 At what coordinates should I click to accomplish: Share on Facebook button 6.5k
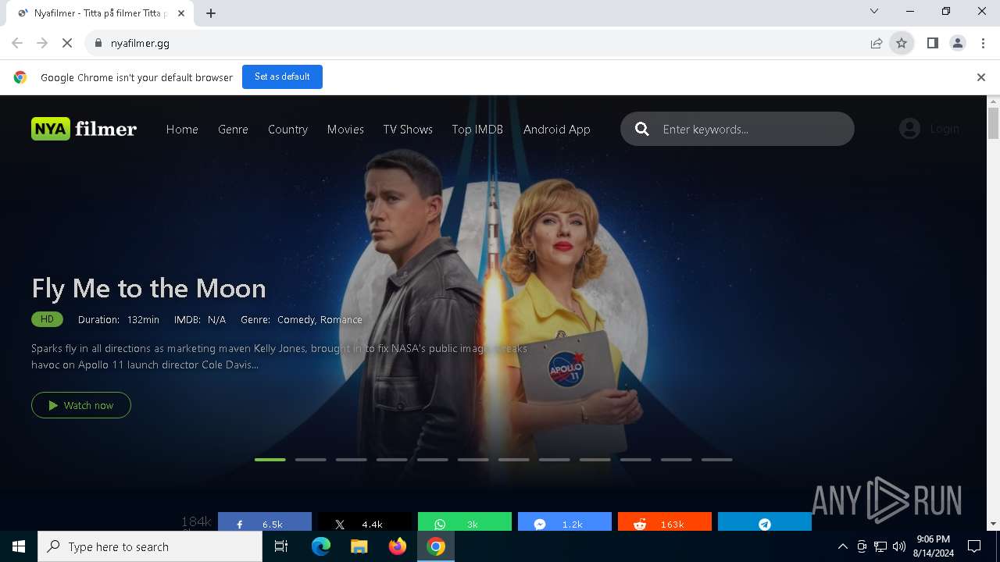(265, 522)
